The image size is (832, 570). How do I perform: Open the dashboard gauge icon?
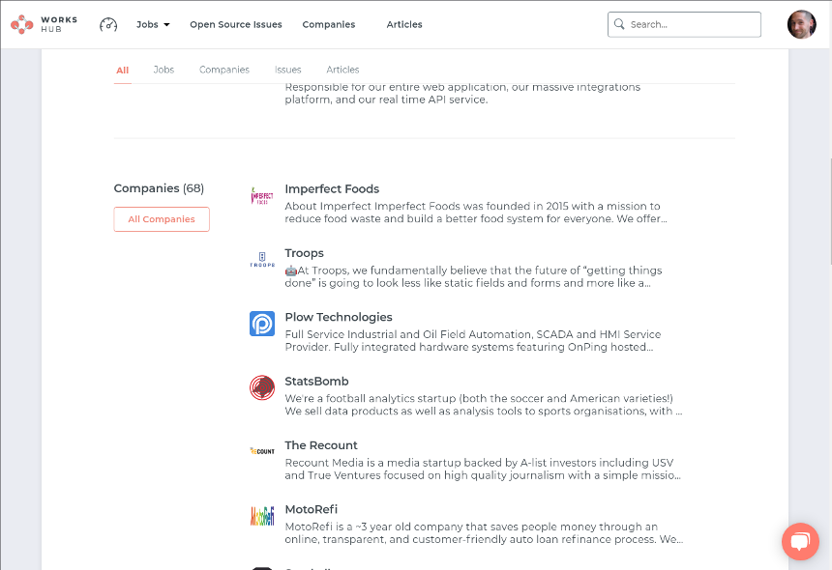pos(108,24)
